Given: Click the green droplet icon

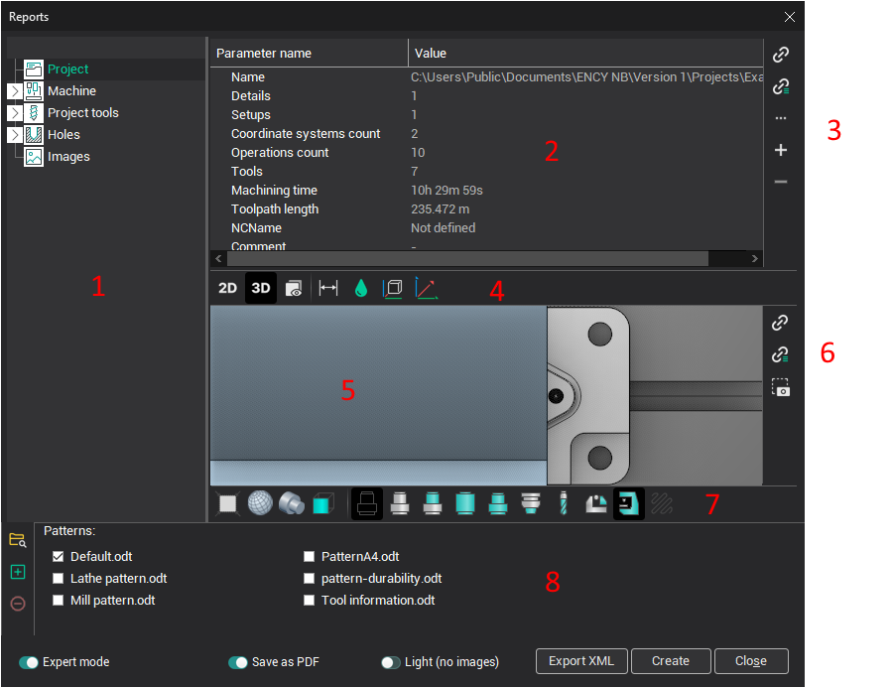Looking at the screenshot, I should [x=361, y=289].
